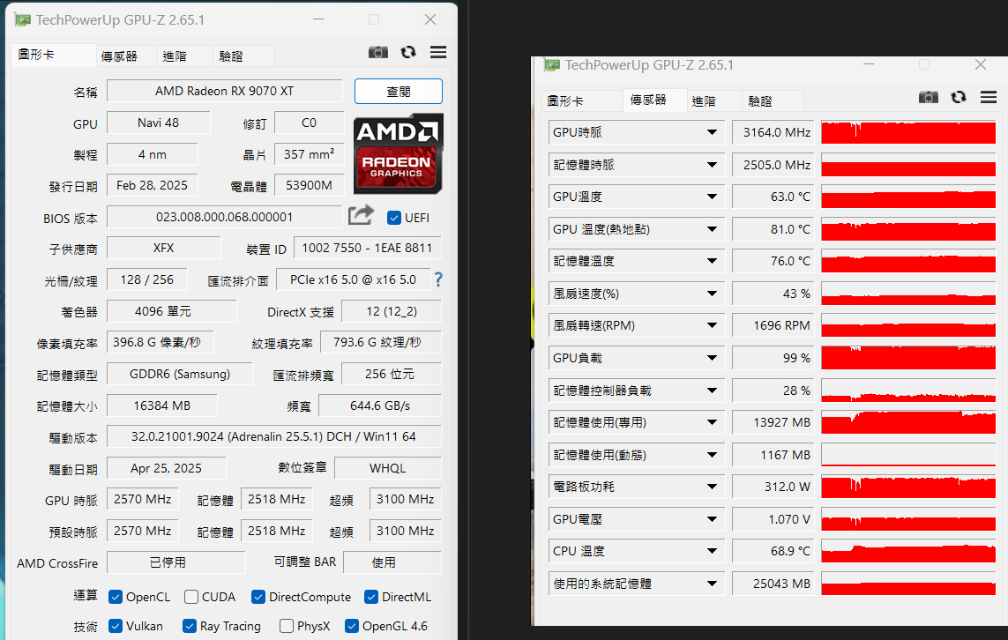Open GPU時脈 sensor dropdown
The width and height of the screenshot is (1008, 640).
[x=712, y=132]
